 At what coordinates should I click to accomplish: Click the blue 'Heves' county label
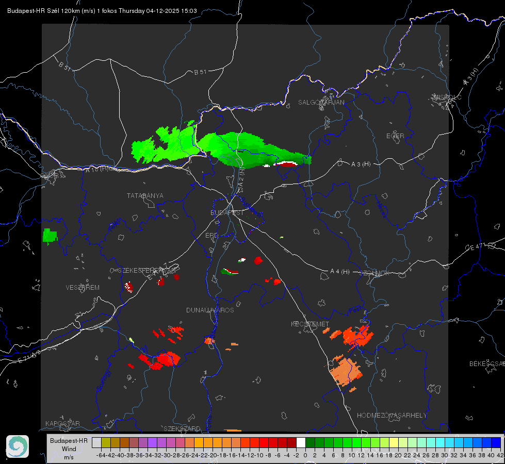(x=381, y=209)
